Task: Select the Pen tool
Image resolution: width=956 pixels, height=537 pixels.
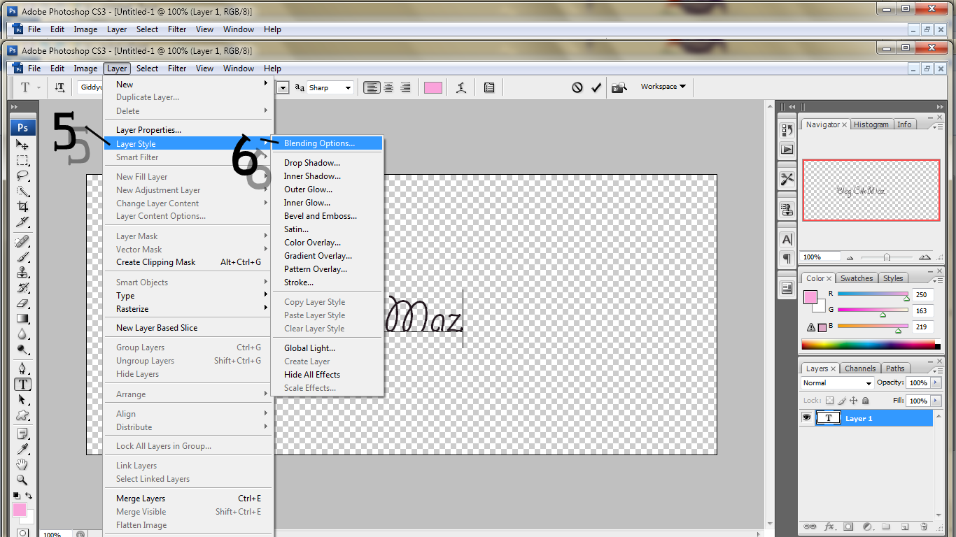Action: point(22,368)
